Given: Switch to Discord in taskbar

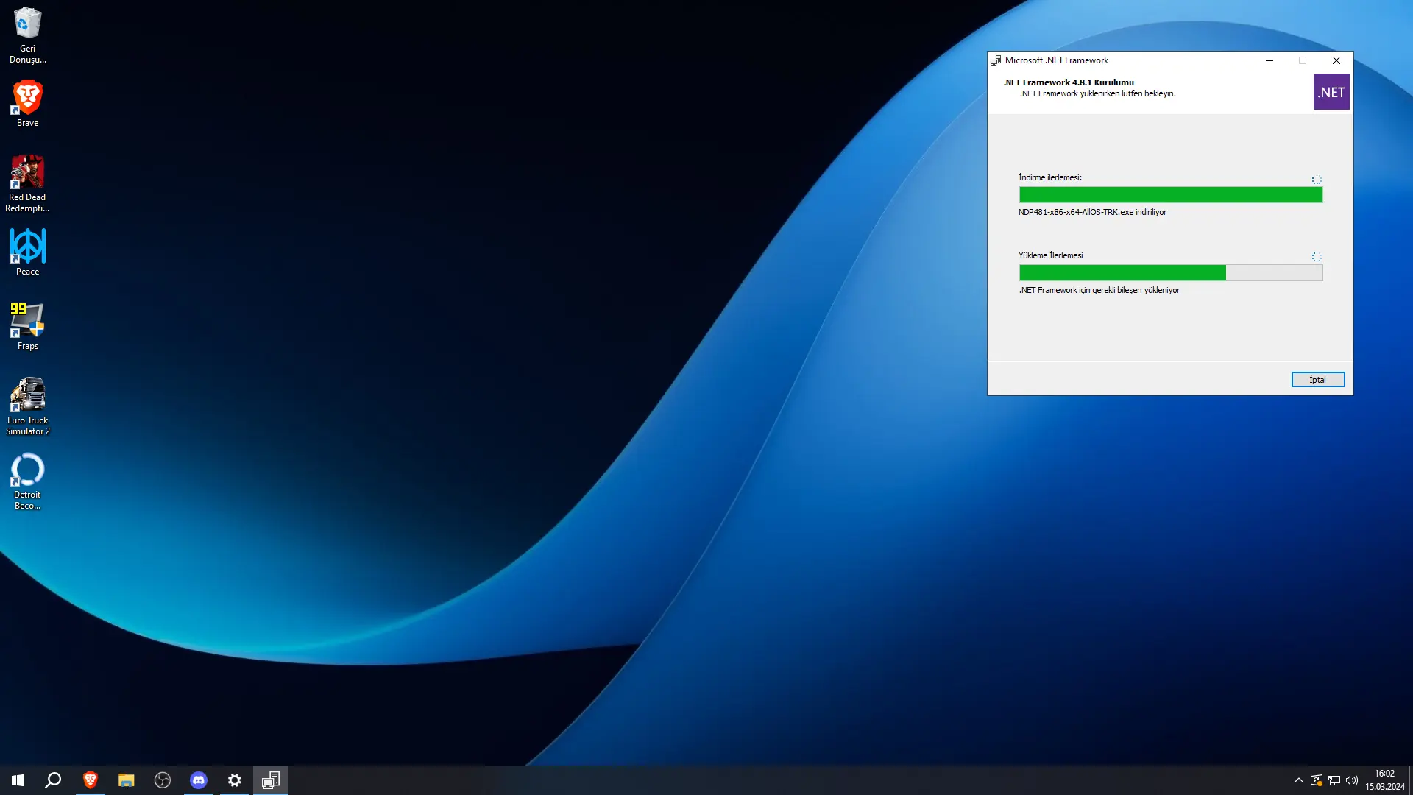Looking at the screenshot, I should tap(199, 780).
